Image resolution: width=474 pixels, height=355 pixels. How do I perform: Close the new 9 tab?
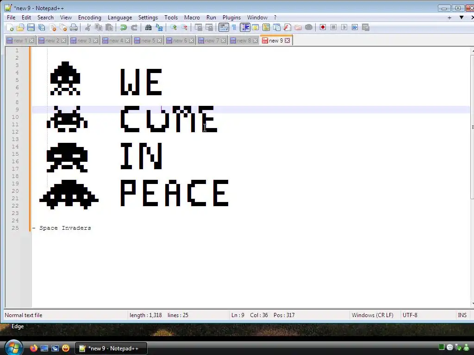coord(287,41)
